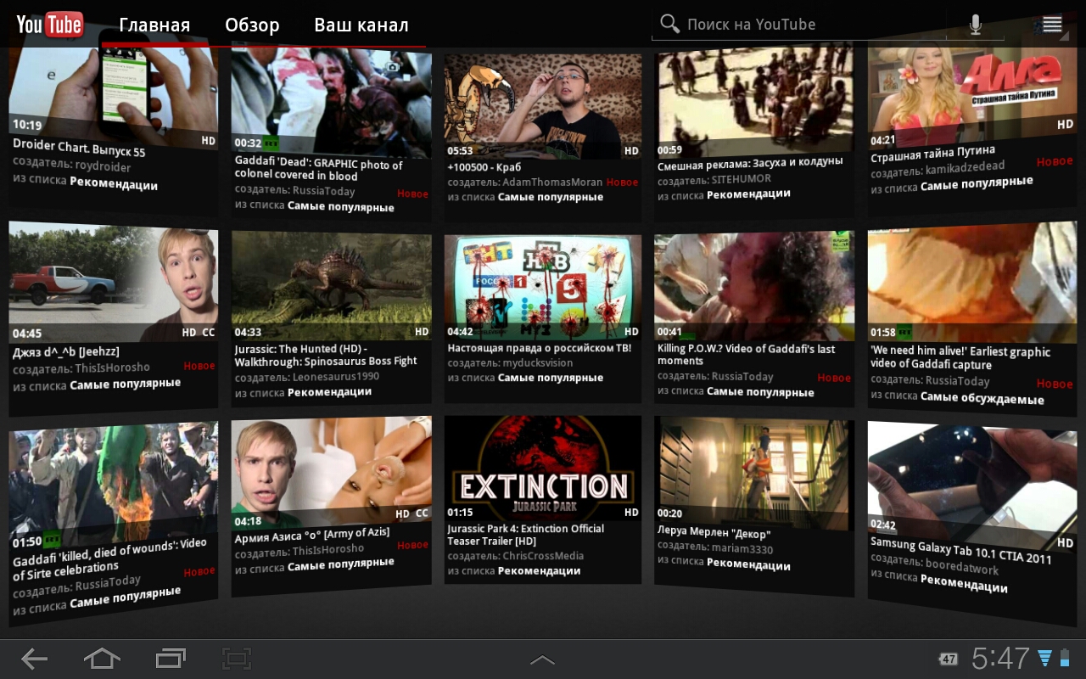Open the +100500 - Краб video thumbnail
This screenshot has height=679, width=1086.
pos(543,107)
